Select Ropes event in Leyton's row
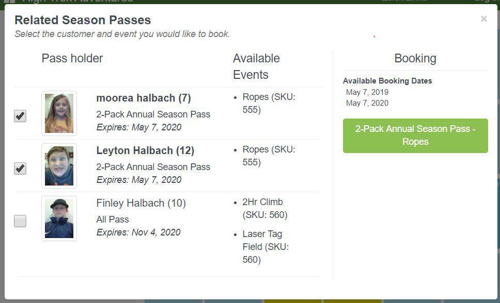The image size is (500, 303). pyautogui.click(x=269, y=156)
